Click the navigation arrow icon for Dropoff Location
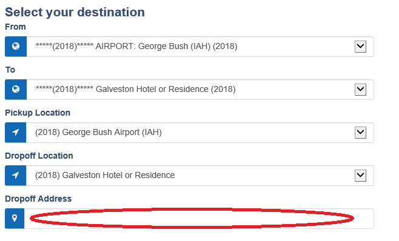The image size is (399, 241). [x=16, y=175]
